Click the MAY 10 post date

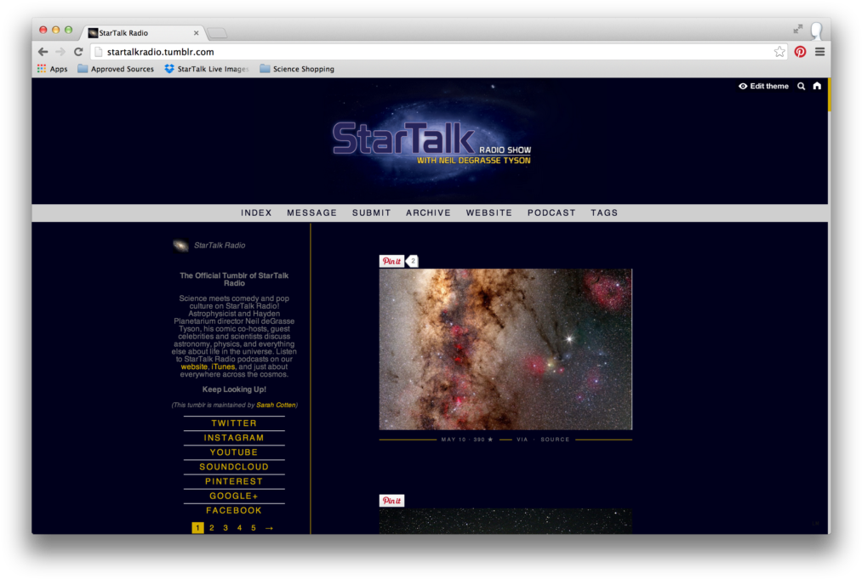tap(454, 440)
